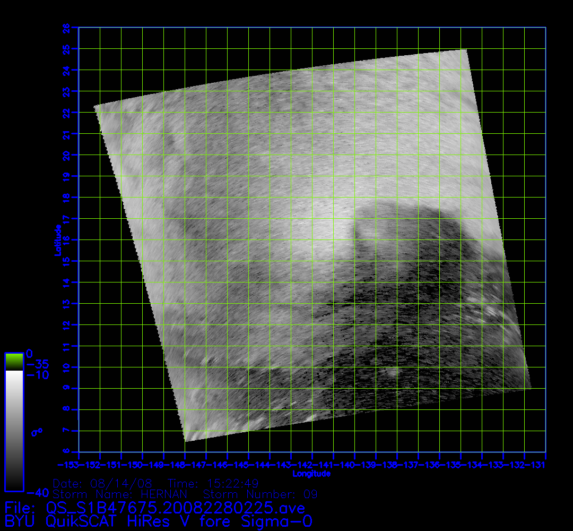Click the green segment atop the colorbar
This screenshot has width=573, height=531.
(x=14, y=362)
